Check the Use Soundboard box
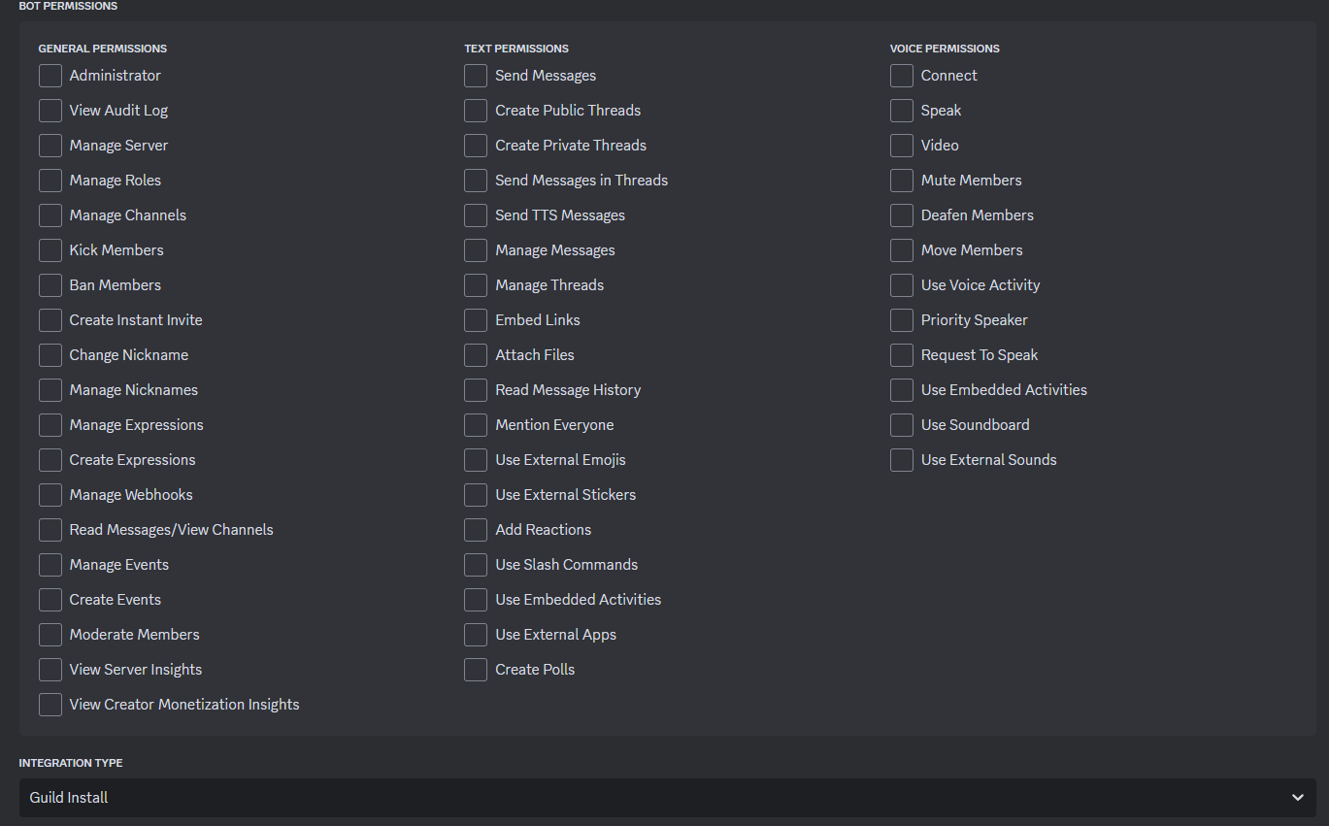Image resolution: width=1329 pixels, height=826 pixels. 902,425
